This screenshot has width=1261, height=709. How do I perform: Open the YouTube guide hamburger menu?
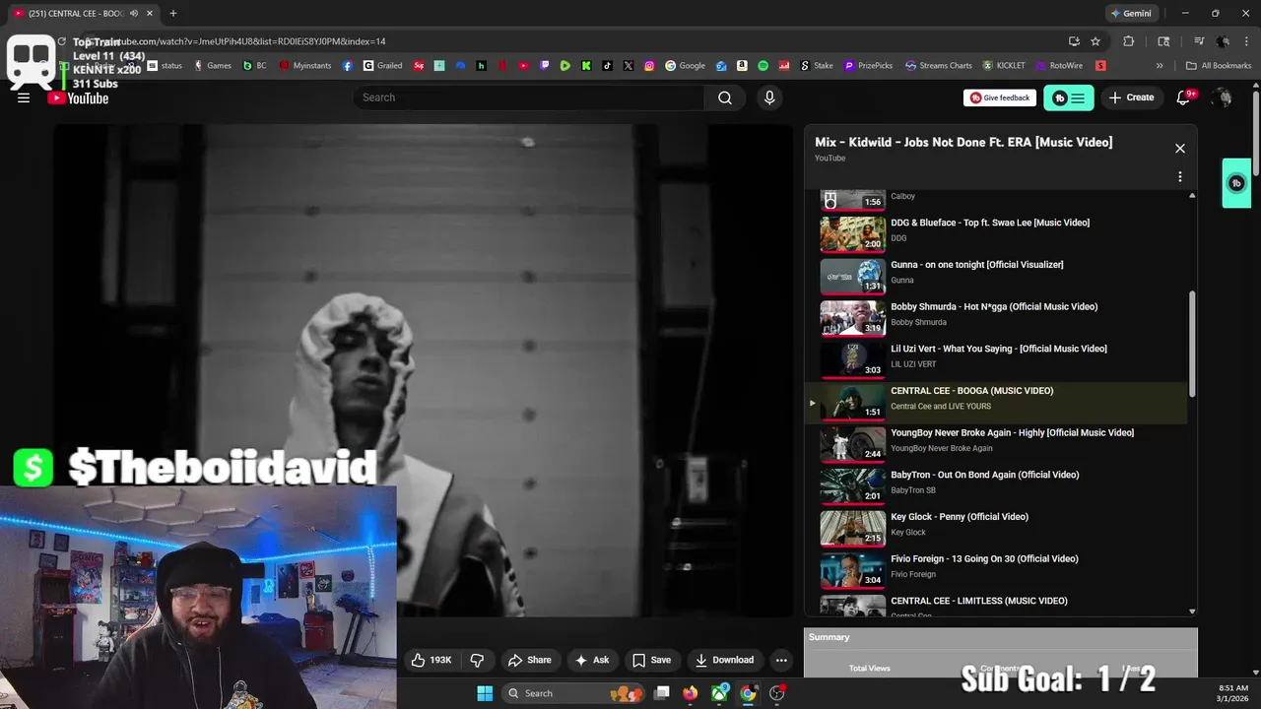24,97
